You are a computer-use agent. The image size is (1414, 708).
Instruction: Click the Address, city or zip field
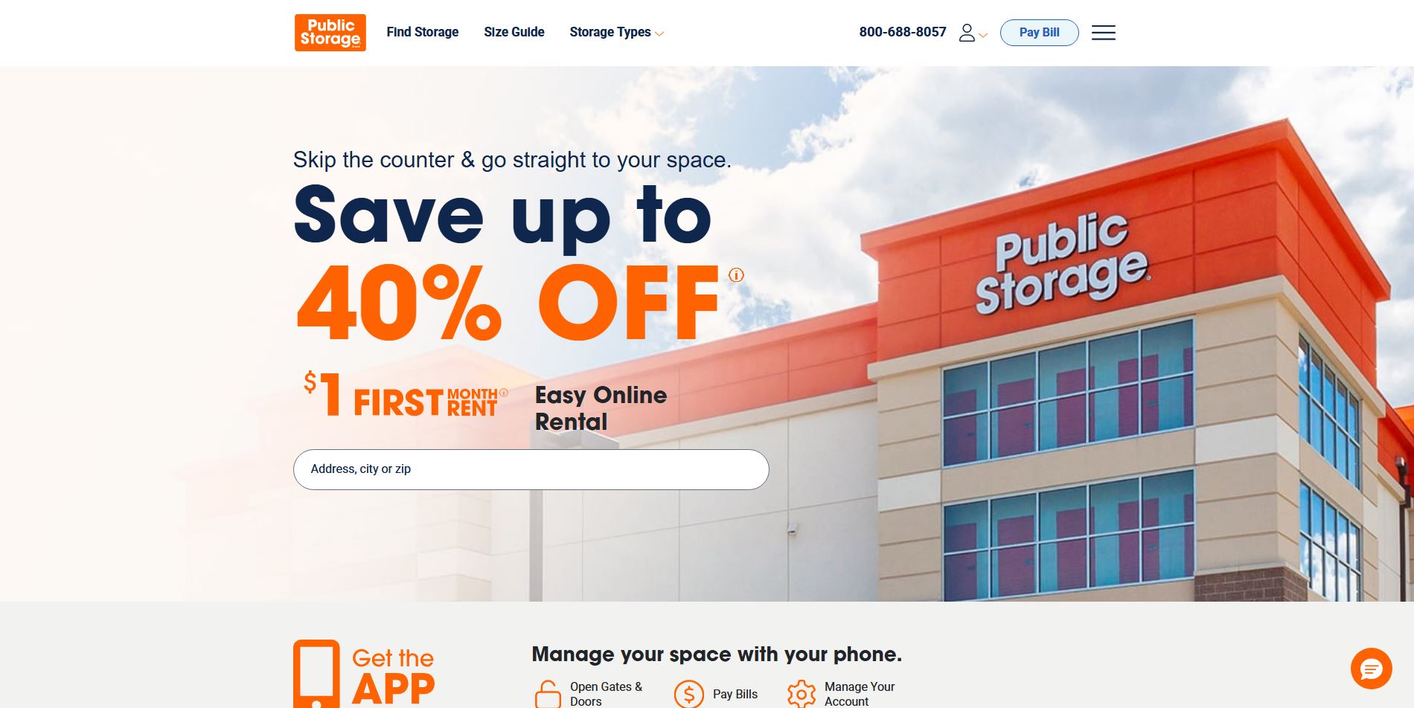click(531, 469)
